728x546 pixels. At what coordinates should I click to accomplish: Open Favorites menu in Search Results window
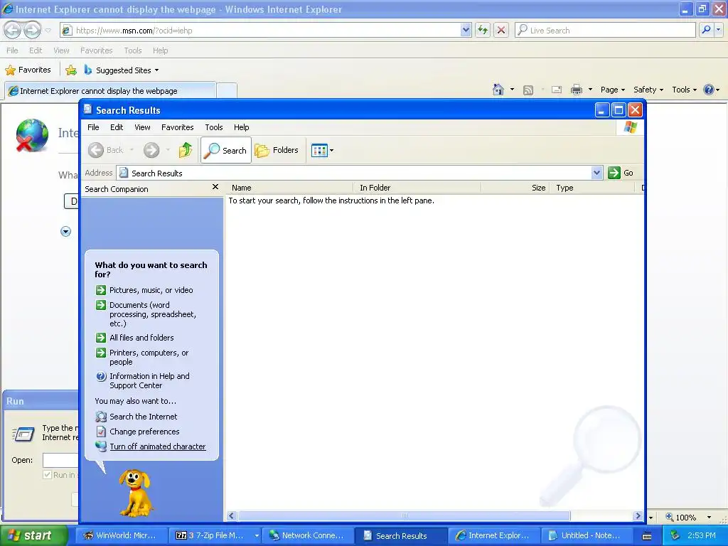[x=177, y=127]
